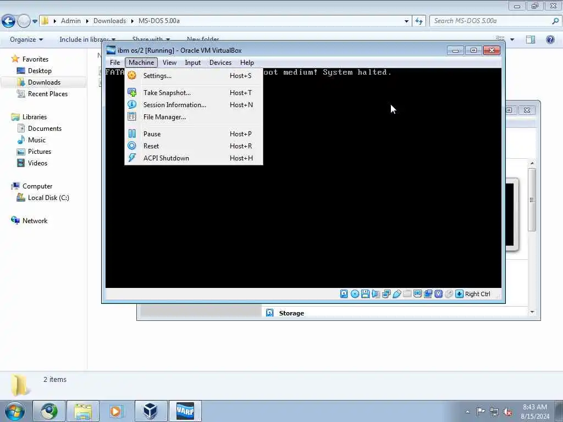Close the open Machine menu by clicking Machine
Image resolution: width=563 pixels, height=422 pixels.
[141, 63]
